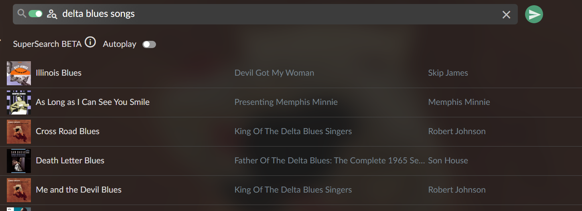Click into the delta blues songs search field
582x211 pixels.
coord(277,14)
